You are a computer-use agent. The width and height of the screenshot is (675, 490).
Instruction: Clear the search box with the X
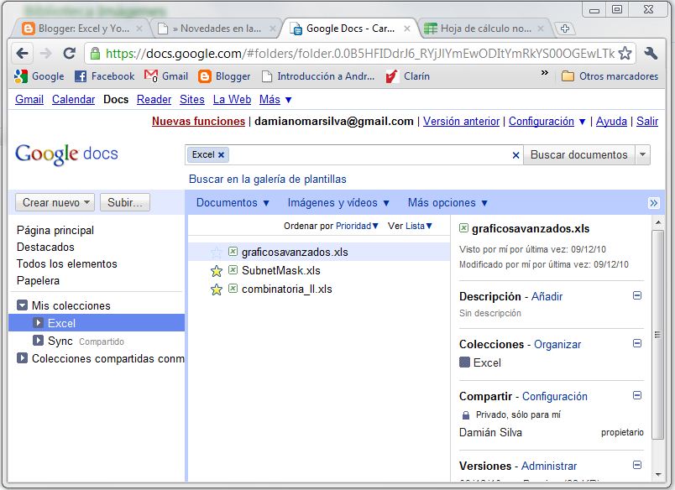pyautogui.click(x=515, y=155)
